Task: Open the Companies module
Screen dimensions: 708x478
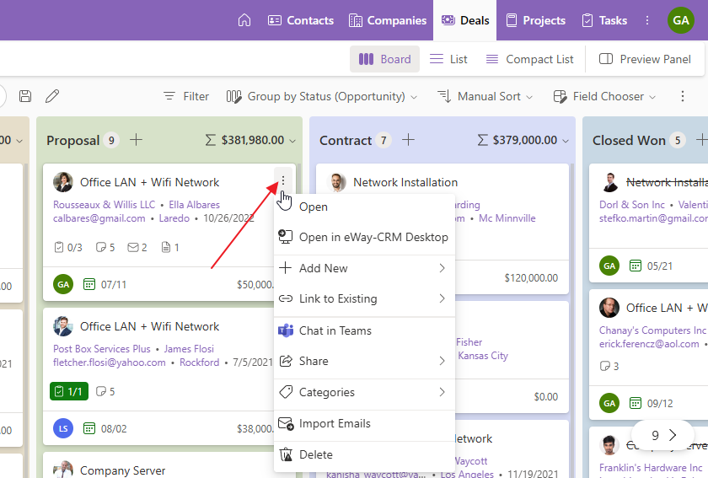Action: coord(388,20)
